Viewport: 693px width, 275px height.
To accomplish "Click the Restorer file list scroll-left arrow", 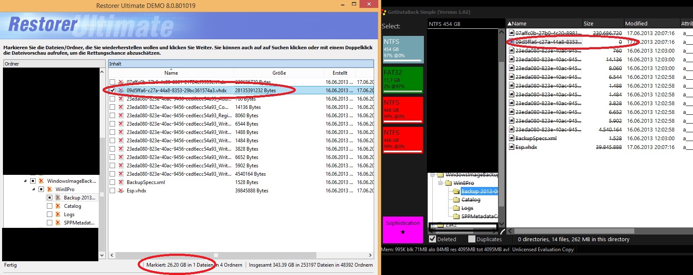I will click(x=112, y=255).
